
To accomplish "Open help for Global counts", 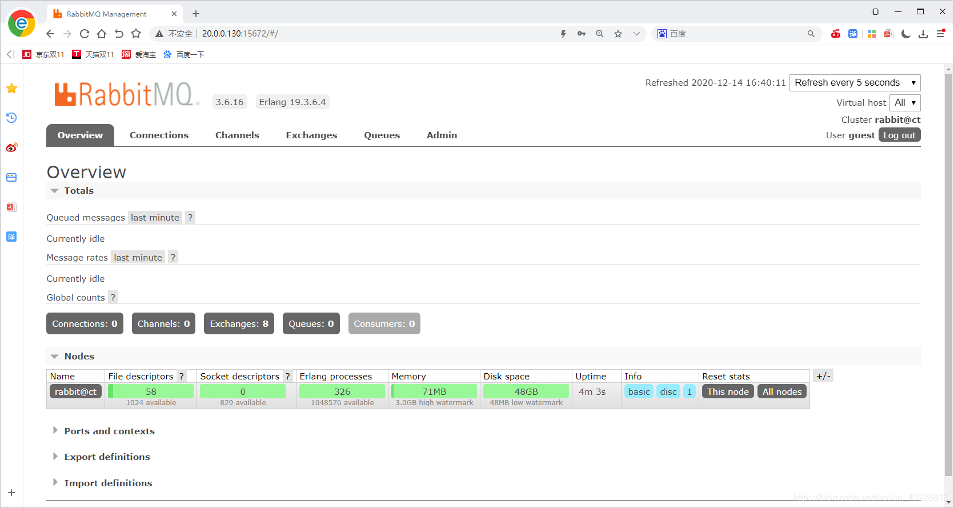I will coord(113,298).
